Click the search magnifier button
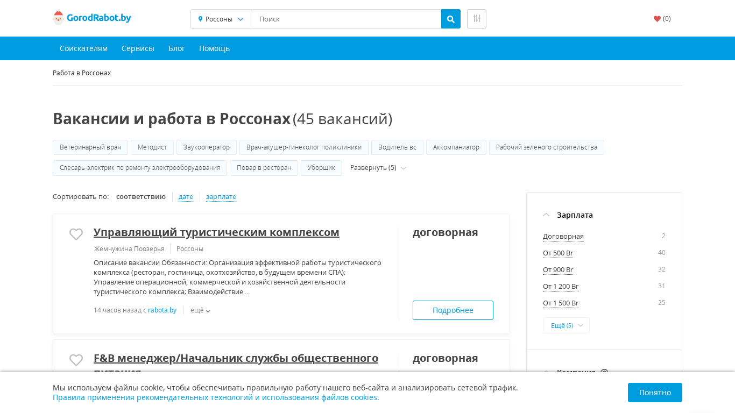Screen dimensions: 735x413 451,19
